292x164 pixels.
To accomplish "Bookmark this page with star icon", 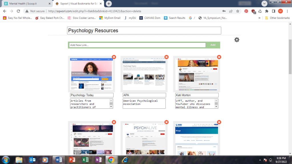I will click(x=237, y=11).
